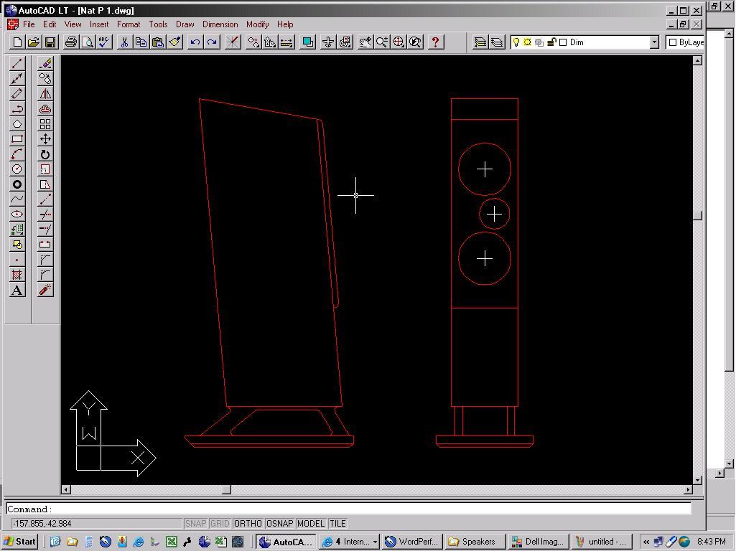Screen dimensions: 736x551
Task: Open the Modify menu
Action: click(x=257, y=24)
